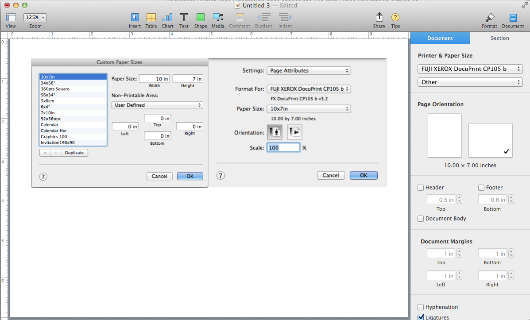Switch to the Section tab
The width and height of the screenshot is (530, 320).
pyautogui.click(x=500, y=38)
